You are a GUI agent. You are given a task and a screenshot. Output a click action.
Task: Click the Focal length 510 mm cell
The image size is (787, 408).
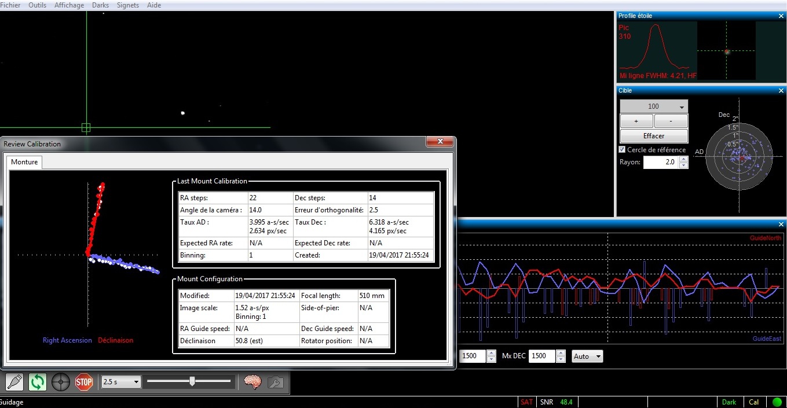click(374, 295)
